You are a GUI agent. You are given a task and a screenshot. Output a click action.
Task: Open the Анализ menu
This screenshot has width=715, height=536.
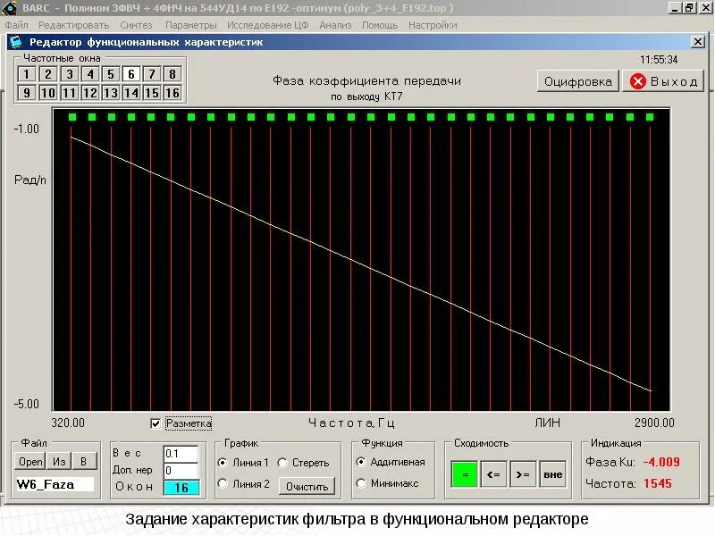point(335,25)
